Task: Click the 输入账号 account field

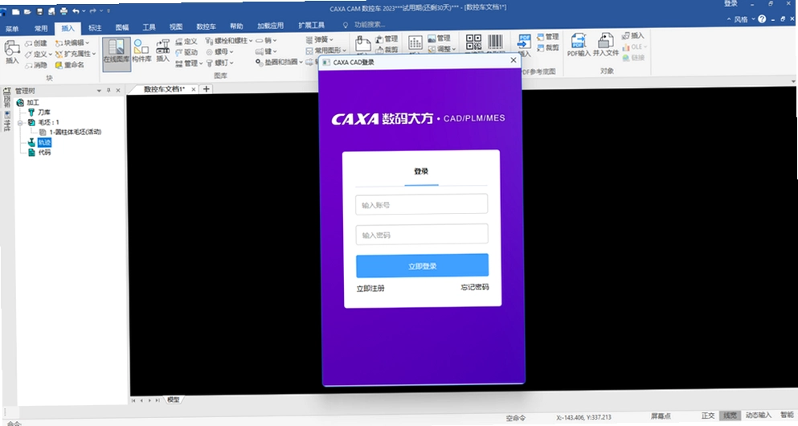Action: [421, 204]
